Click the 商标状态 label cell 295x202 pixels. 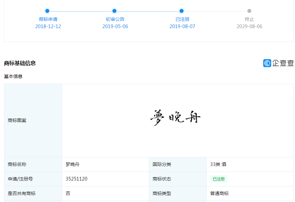pyautogui.click(x=178, y=179)
